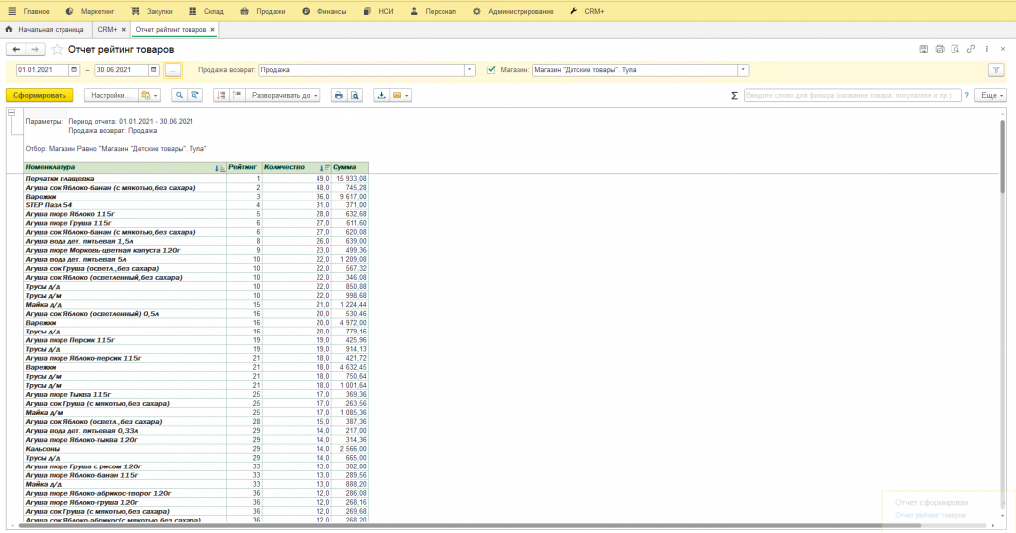Open the CRM+ top menu item
Viewport: 1016px width, 533px height.
click(x=587, y=11)
